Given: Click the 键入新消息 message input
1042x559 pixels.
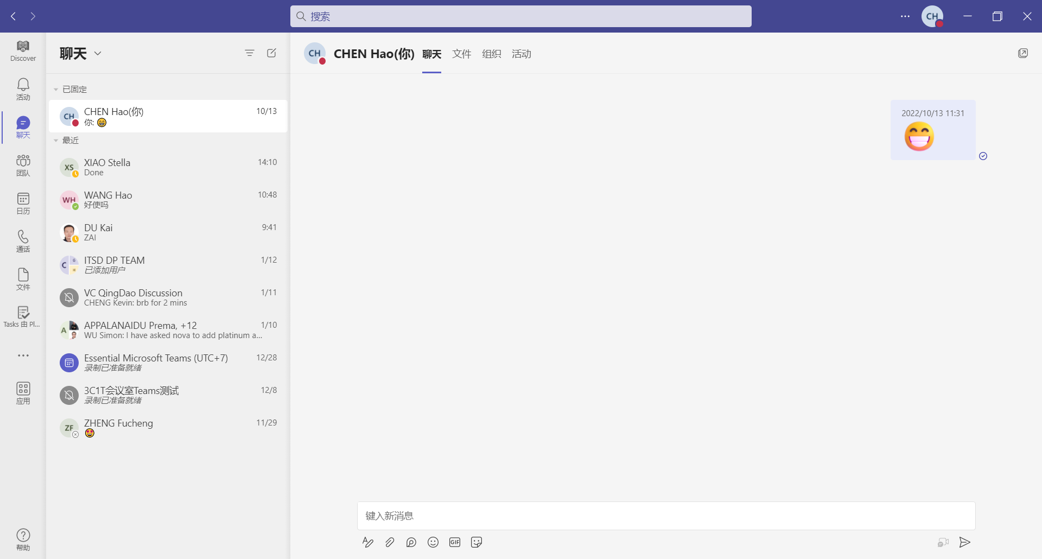Looking at the screenshot, I should (666, 516).
